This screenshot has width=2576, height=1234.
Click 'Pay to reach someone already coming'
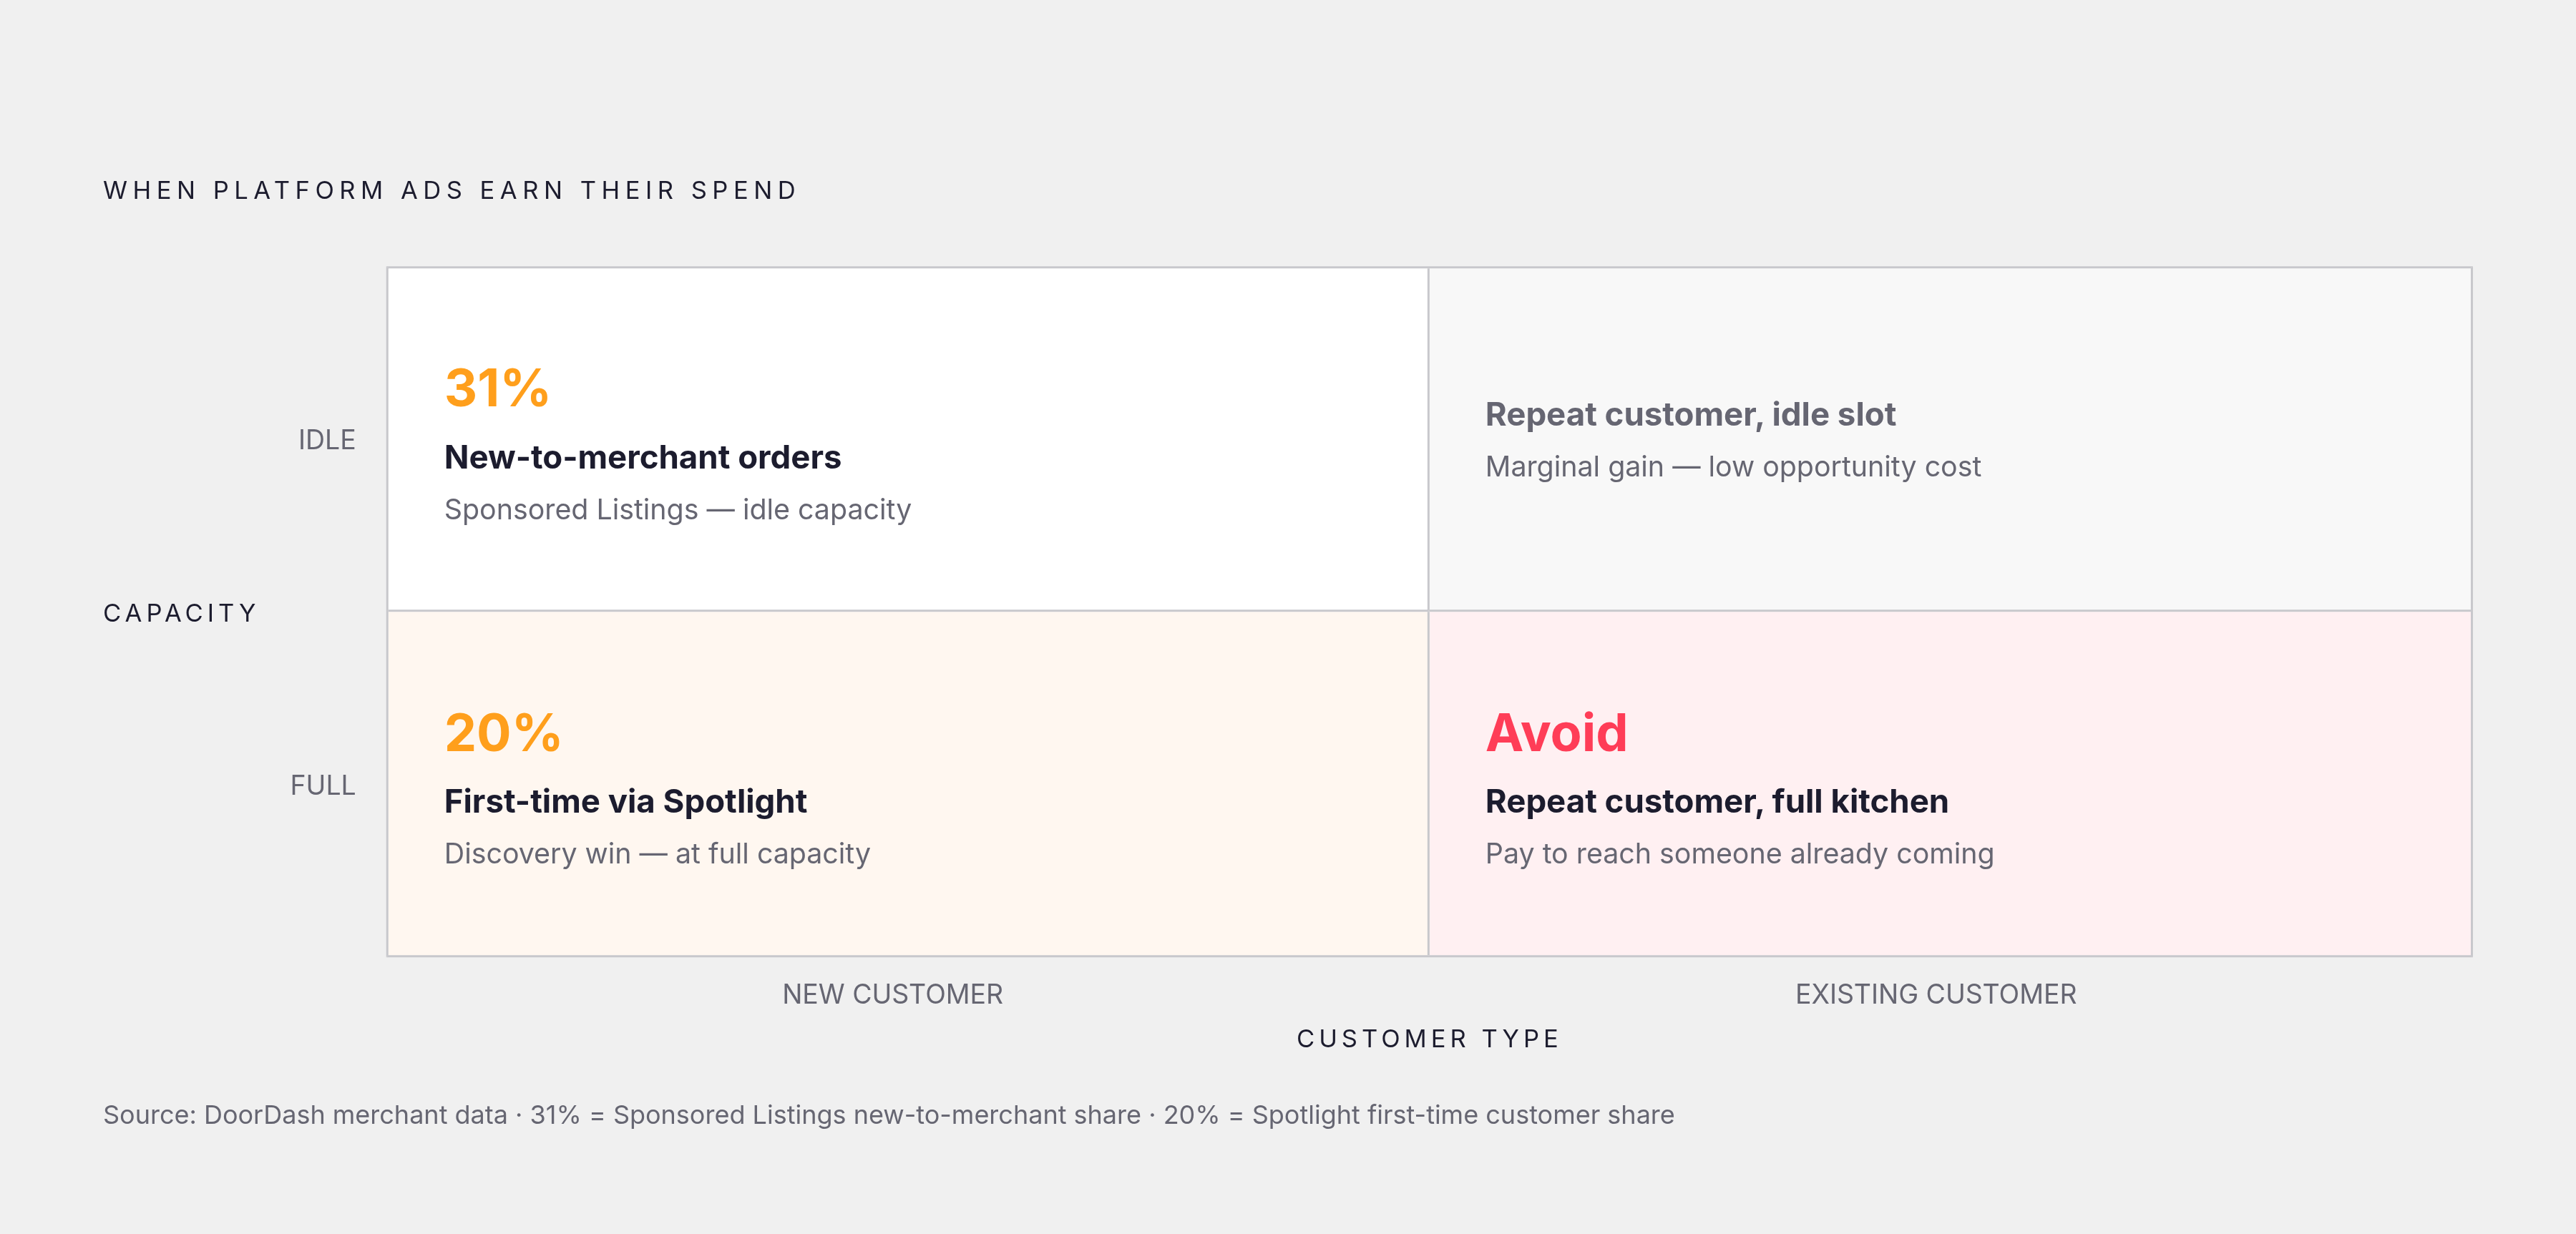click(x=1739, y=854)
